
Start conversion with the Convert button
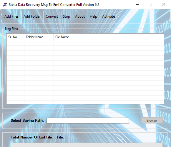tap(52, 16)
